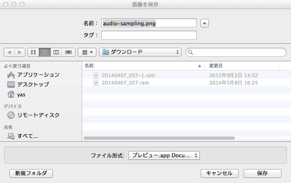This screenshot has height=183, width=291.
Task: Click the horizontal scrollbar in file list
Action: click(159, 138)
